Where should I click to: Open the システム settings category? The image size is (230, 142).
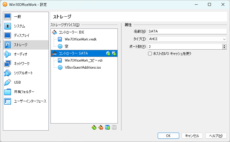coord(26,26)
